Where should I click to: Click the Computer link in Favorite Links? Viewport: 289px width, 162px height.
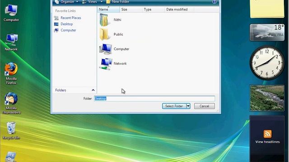point(68,30)
